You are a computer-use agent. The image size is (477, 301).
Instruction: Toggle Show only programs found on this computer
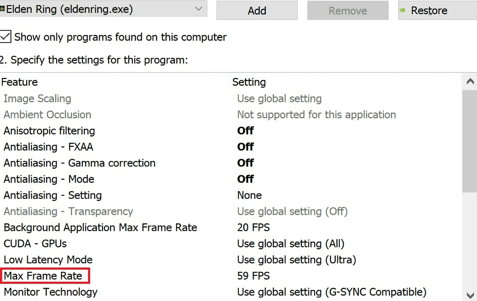pos(6,36)
